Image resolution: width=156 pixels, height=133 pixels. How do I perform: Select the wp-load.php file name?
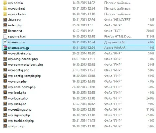coord(17,93)
